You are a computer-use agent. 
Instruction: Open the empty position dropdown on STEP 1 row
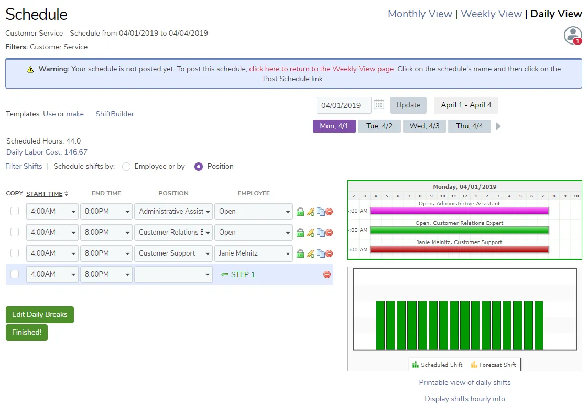coord(173,274)
